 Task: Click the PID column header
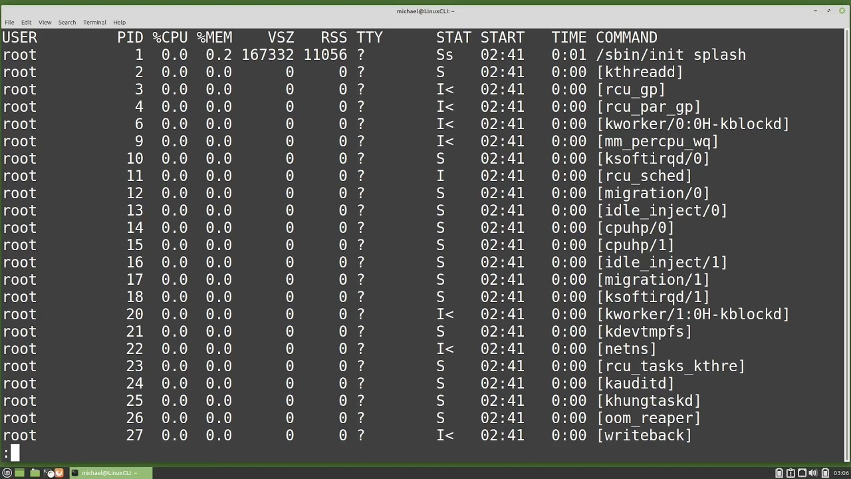point(130,37)
